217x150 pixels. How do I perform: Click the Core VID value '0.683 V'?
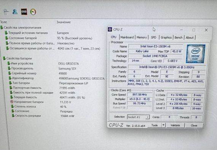click(172, 61)
